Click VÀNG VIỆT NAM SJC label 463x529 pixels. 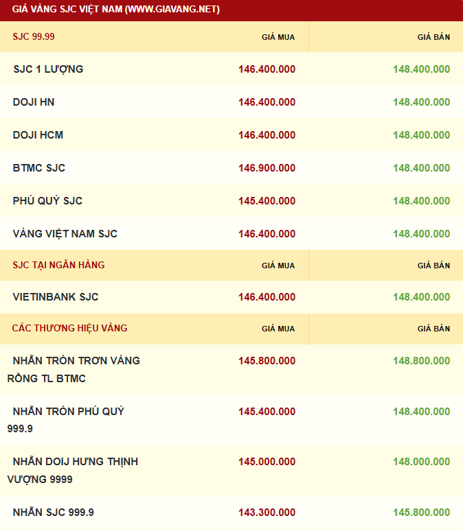pyautogui.click(x=65, y=234)
